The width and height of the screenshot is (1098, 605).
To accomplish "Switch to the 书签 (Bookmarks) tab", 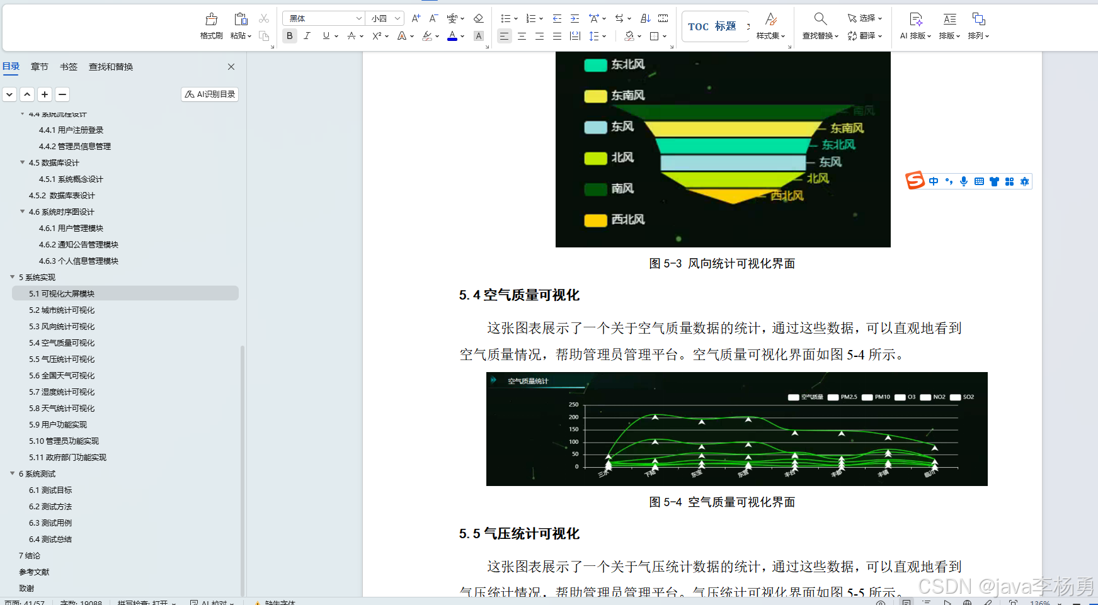I will click(x=68, y=66).
